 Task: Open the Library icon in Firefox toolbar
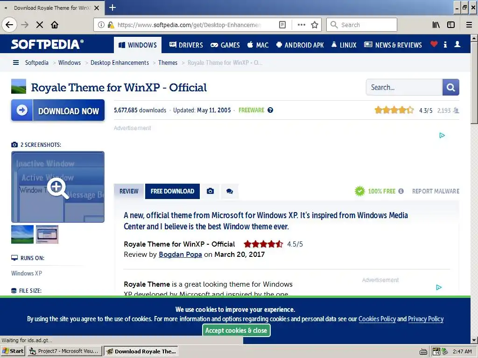coord(436,25)
